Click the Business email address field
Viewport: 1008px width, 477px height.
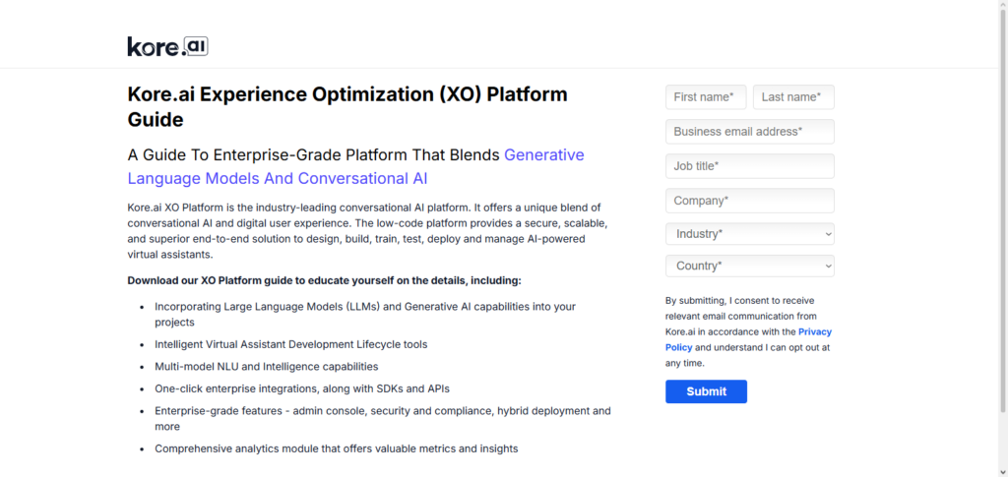[x=750, y=132]
